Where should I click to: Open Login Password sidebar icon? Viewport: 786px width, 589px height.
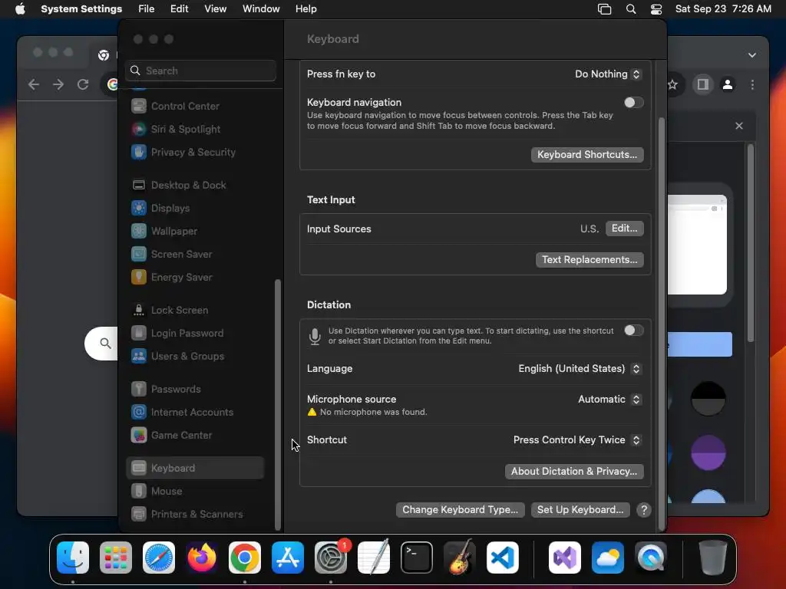click(x=139, y=334)
